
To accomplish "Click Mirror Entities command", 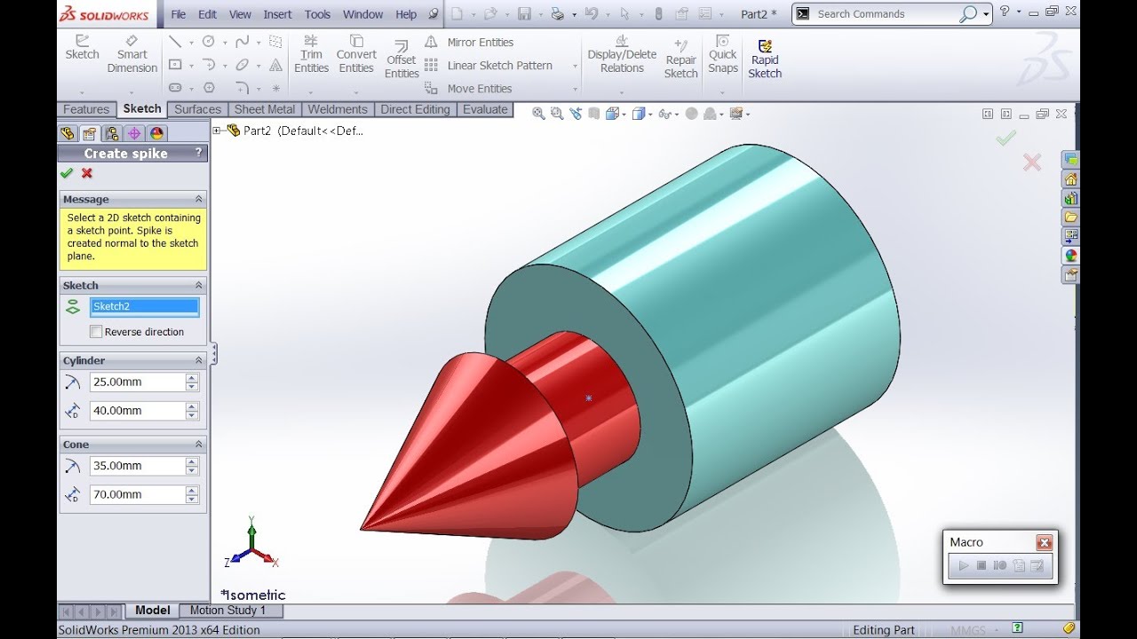I will point(469,43).
